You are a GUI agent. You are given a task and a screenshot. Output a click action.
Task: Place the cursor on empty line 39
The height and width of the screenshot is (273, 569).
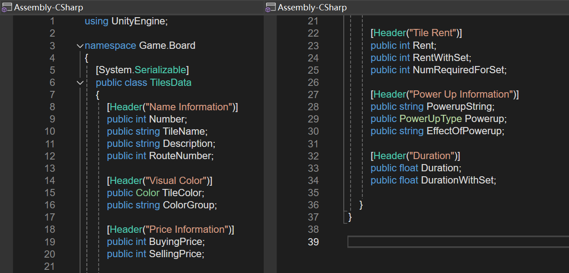click(x=457, y=242)
